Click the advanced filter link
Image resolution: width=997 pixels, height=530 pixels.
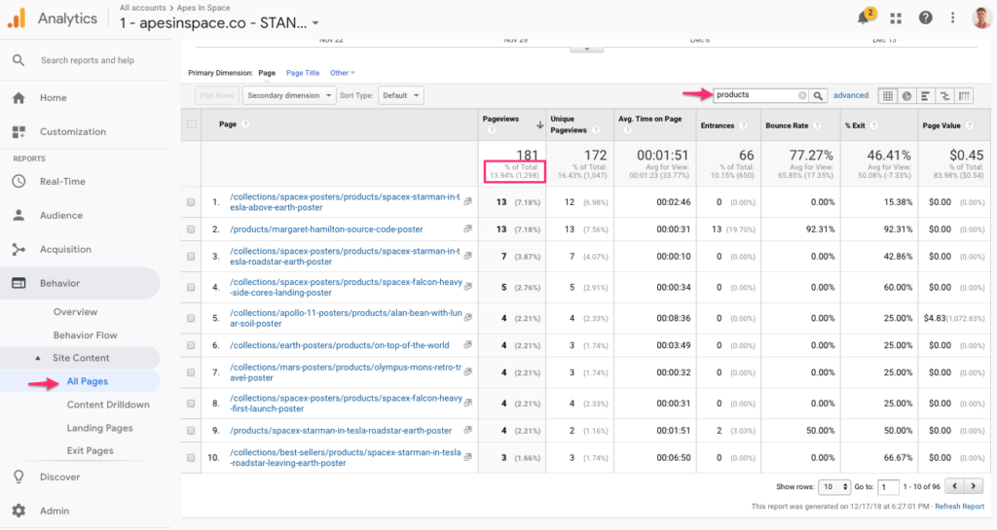click(x=851, y=95)
